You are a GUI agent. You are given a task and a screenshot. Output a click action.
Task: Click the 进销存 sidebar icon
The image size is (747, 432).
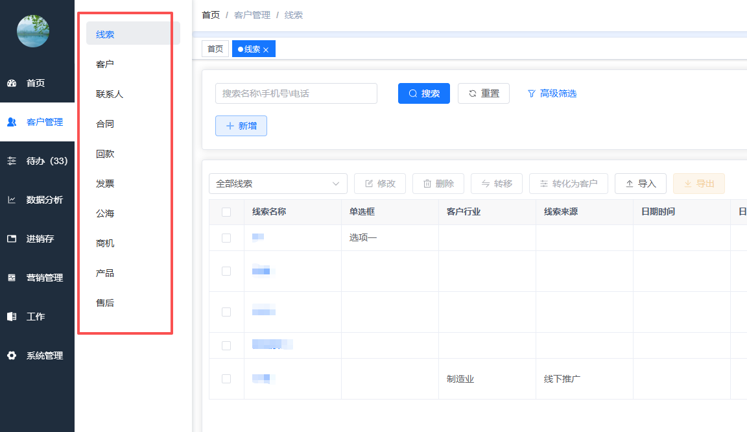[12, 239]
